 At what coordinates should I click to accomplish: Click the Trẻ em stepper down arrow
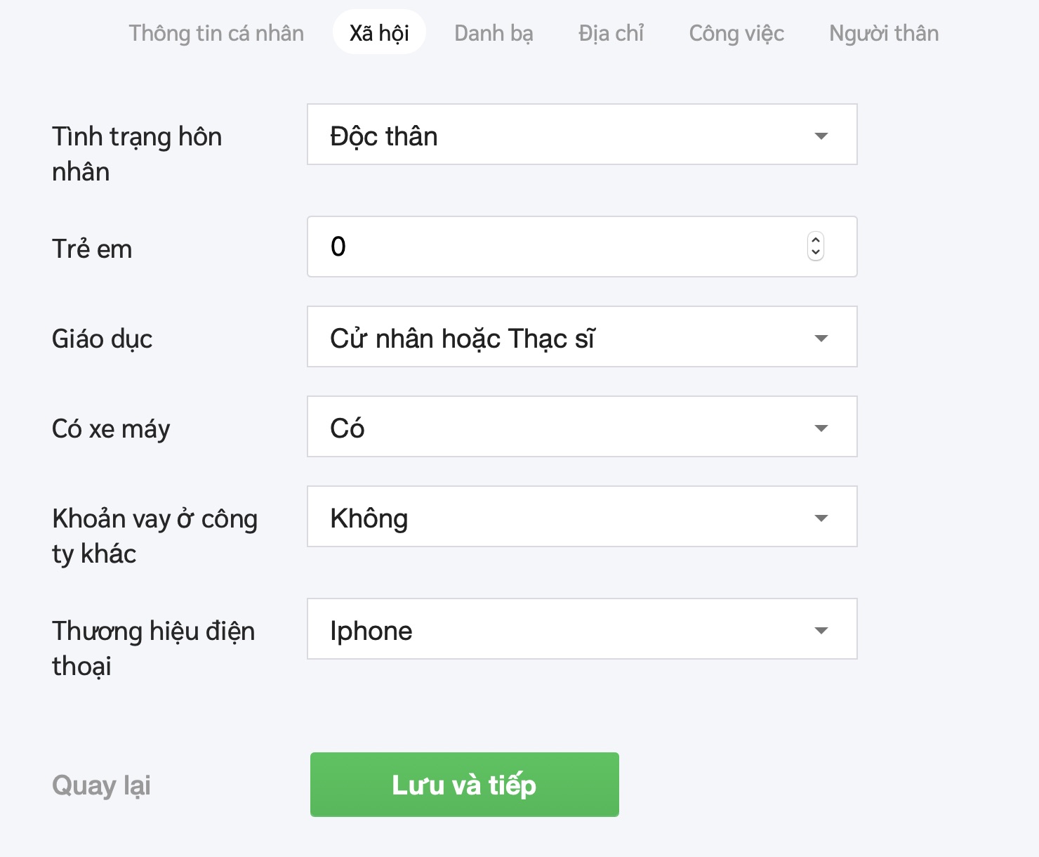[815, 252]
